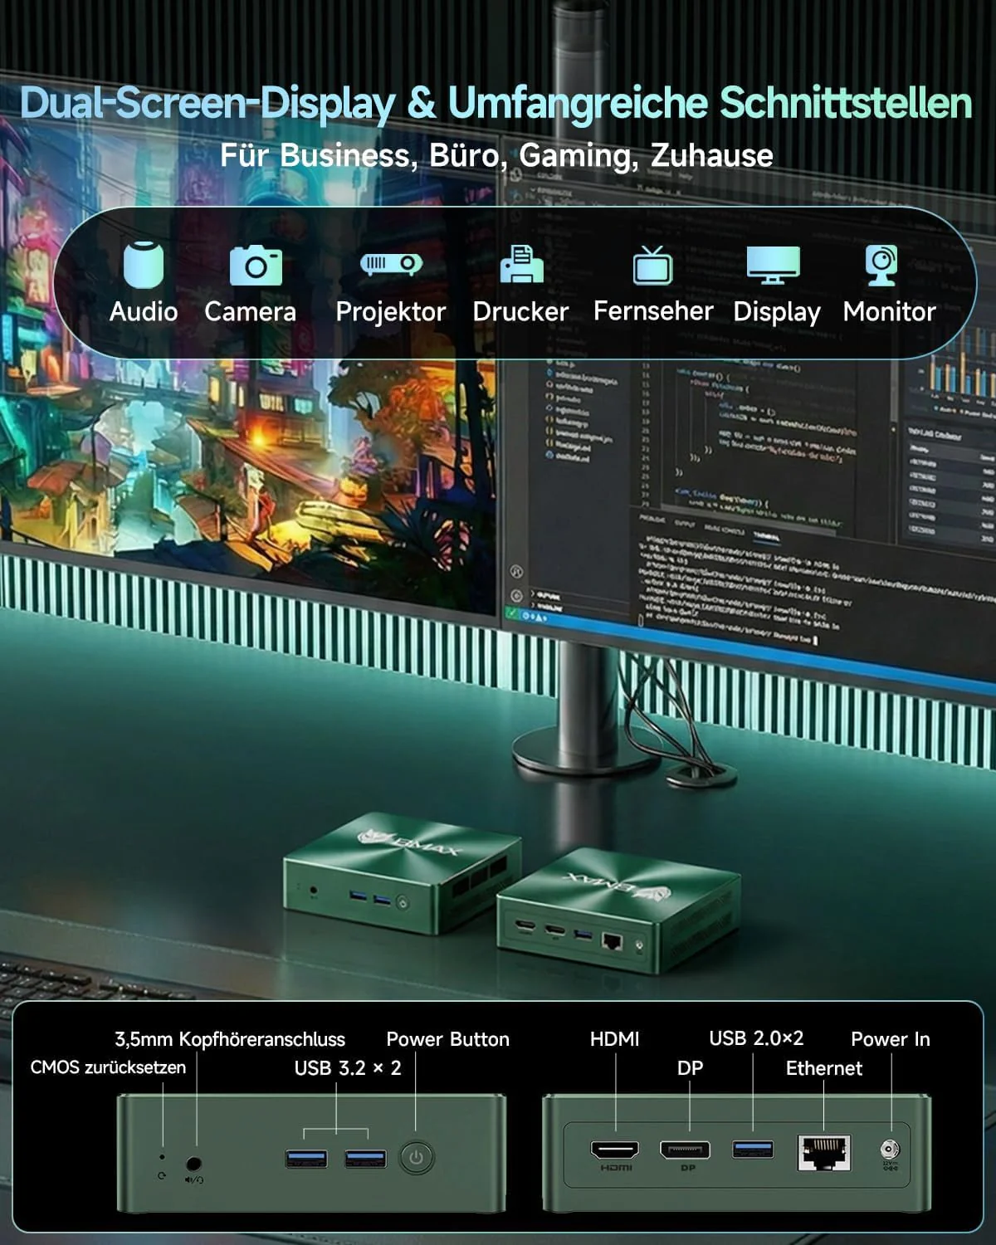This screenshot has height=1245, width=996.
Task: Click the Camera icon
Action: point(256,266)
